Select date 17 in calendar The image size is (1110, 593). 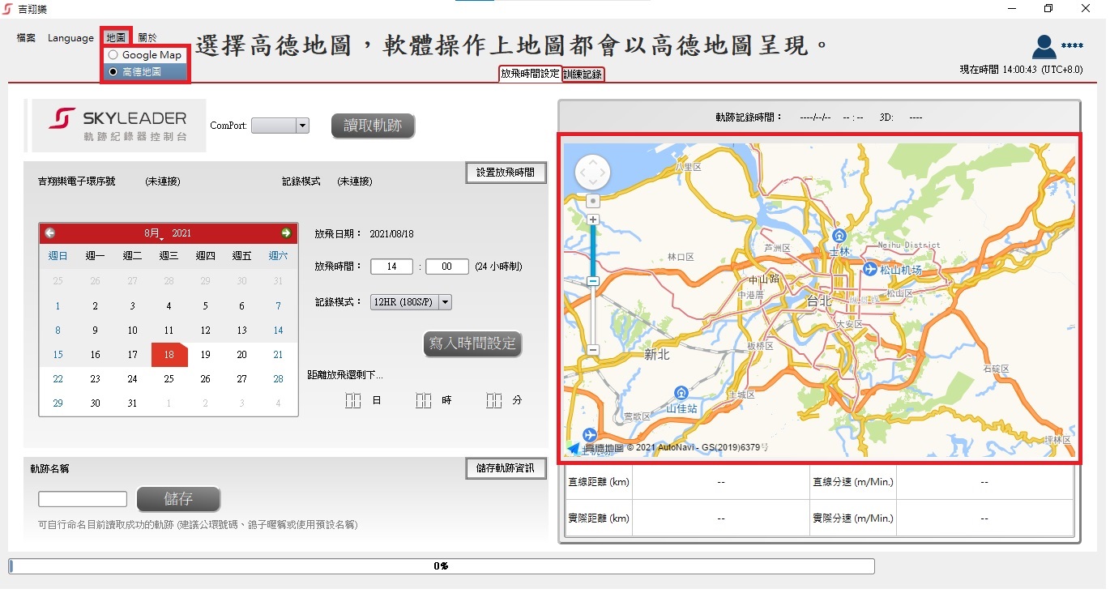pos(133,355)
